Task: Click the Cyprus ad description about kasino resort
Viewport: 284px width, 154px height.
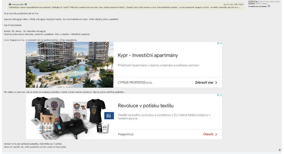Action: [x=158, y=65]
